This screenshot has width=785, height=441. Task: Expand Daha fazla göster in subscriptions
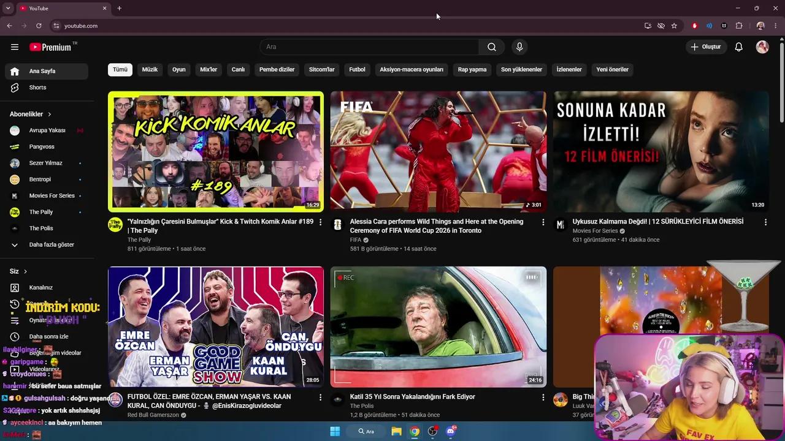[47, 245]
